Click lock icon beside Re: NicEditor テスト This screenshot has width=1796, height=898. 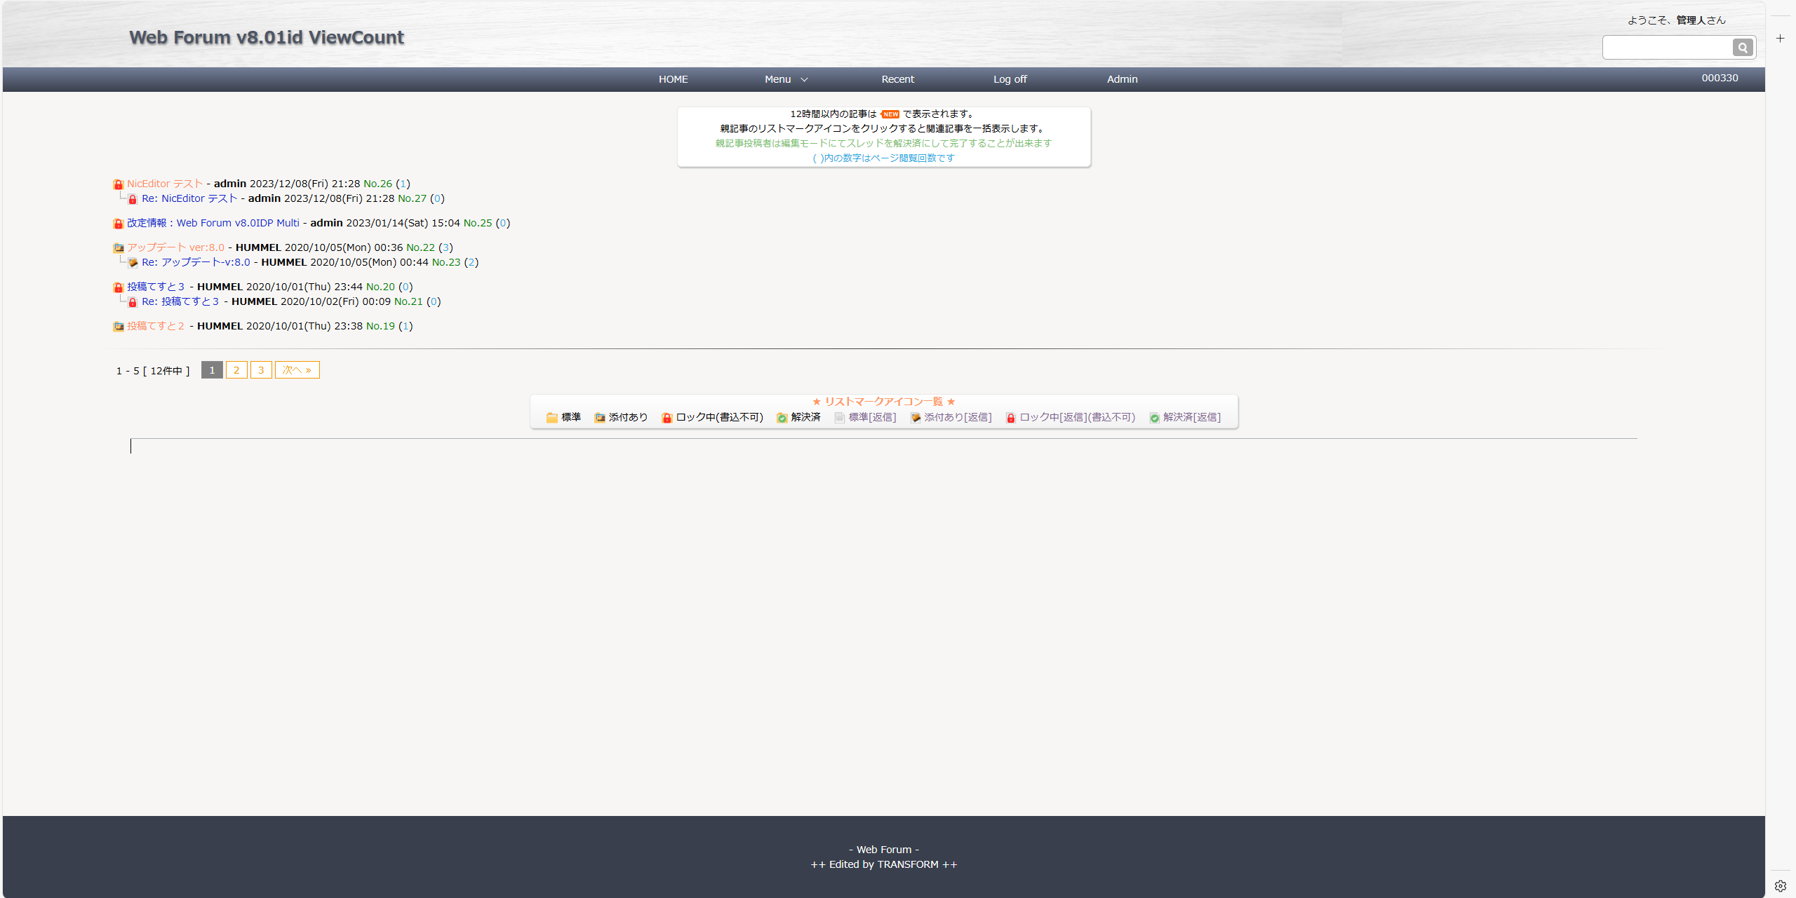(x=133, y=199)
